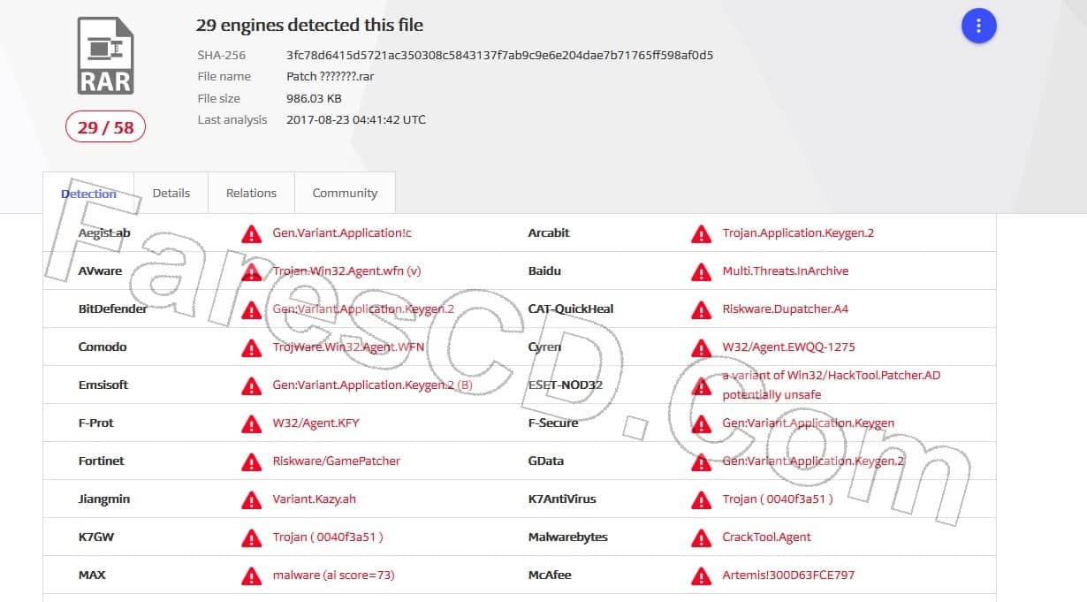The image size is (1087, 602).
Task: Click the RAR file type icon
Action: (x=106, y=56)
